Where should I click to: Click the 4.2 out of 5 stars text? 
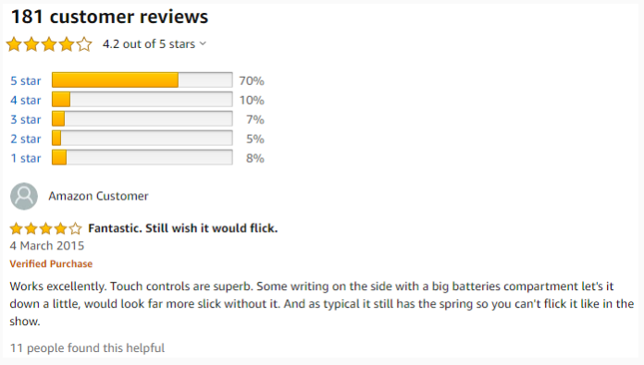click(149, 43)
